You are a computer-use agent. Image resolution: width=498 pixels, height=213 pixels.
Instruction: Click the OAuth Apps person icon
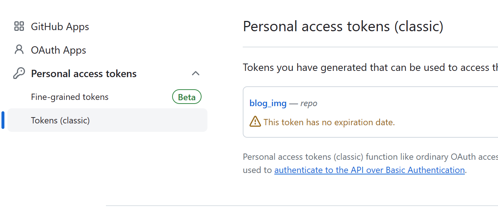click(19, 50)
